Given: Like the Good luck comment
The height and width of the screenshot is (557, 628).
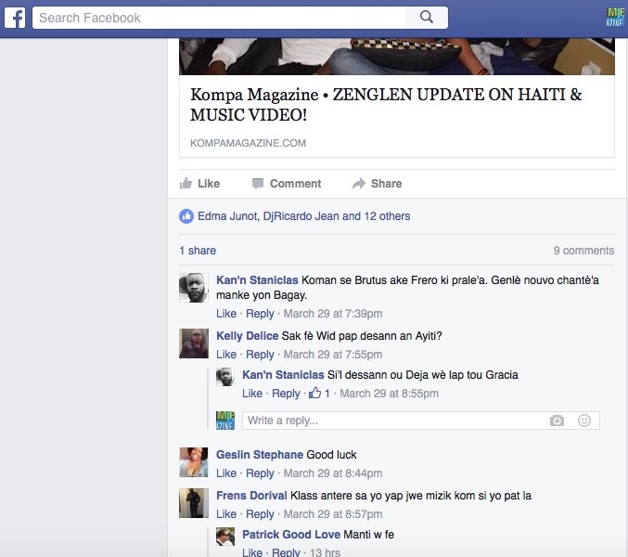Looking at the screenshot, I should point(226,473).
